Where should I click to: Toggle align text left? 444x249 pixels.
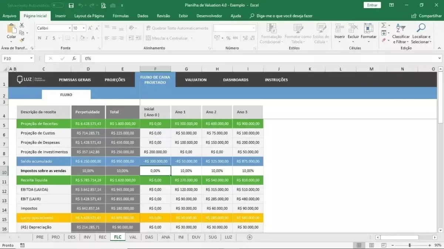tap(107, 38)
